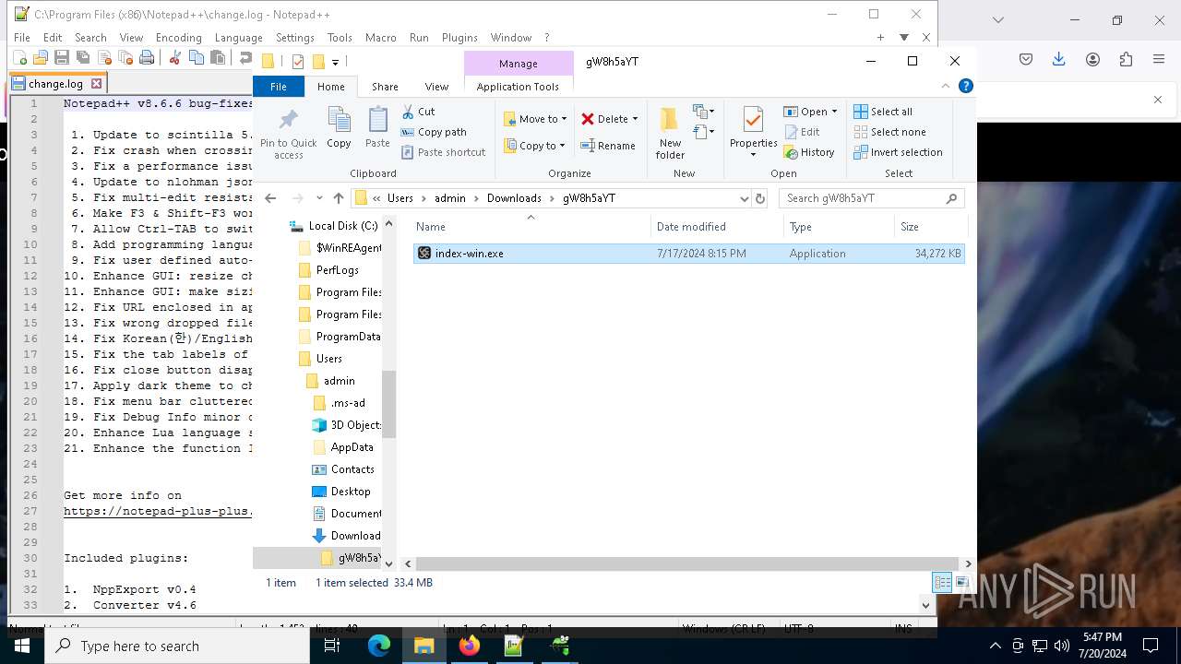
Task: Open Firefox from the Windows taskbar
Action: click(469, 646)
